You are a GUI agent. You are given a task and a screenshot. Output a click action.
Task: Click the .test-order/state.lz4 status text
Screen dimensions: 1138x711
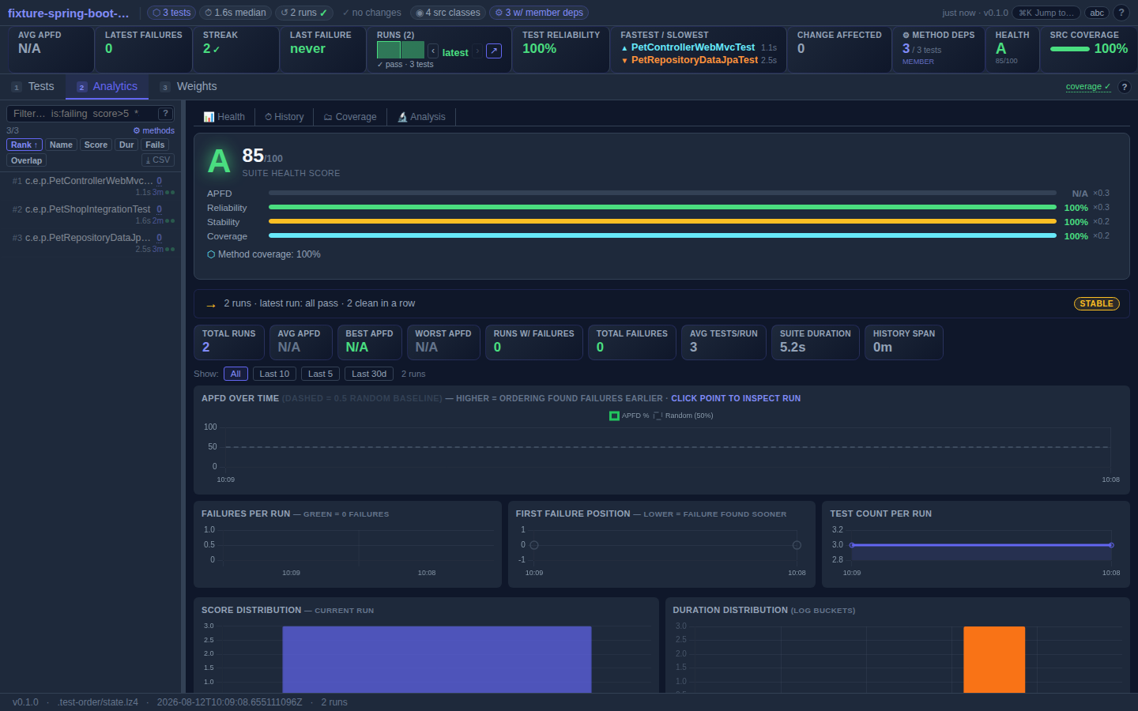click(98, 702)
